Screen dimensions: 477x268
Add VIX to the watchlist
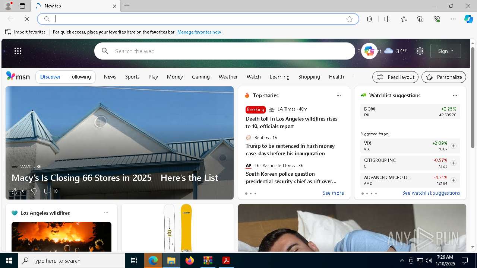click(453, 146)
